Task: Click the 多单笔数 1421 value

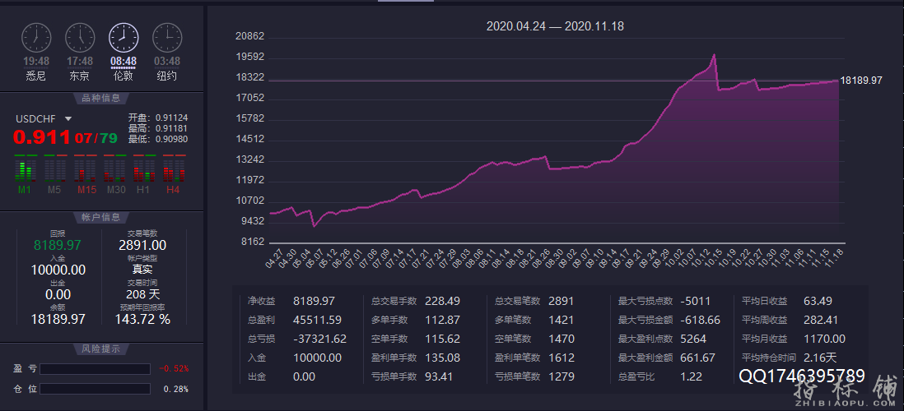Action: pyautogui.click(x=561, y=320)
